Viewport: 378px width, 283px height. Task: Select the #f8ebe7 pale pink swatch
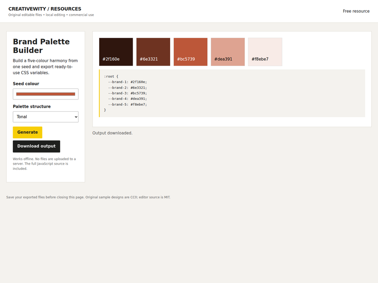265,52
